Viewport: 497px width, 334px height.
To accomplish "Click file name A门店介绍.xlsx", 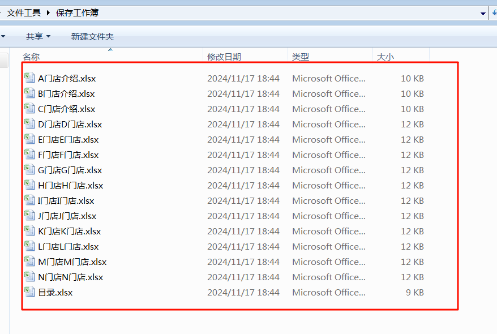I will (x=67, y=78).
